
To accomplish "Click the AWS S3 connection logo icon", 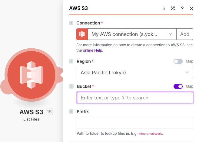I will pos(82,34).
